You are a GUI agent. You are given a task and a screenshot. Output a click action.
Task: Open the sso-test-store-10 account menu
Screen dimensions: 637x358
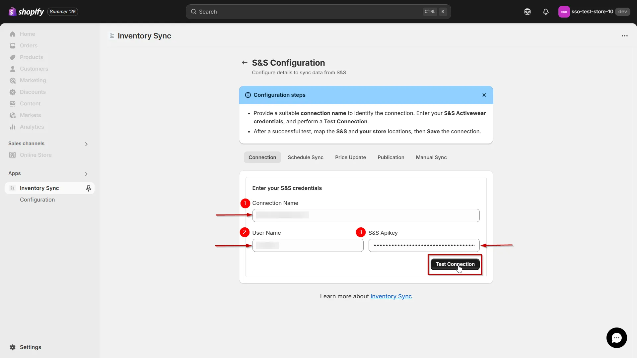click(594, 12)
